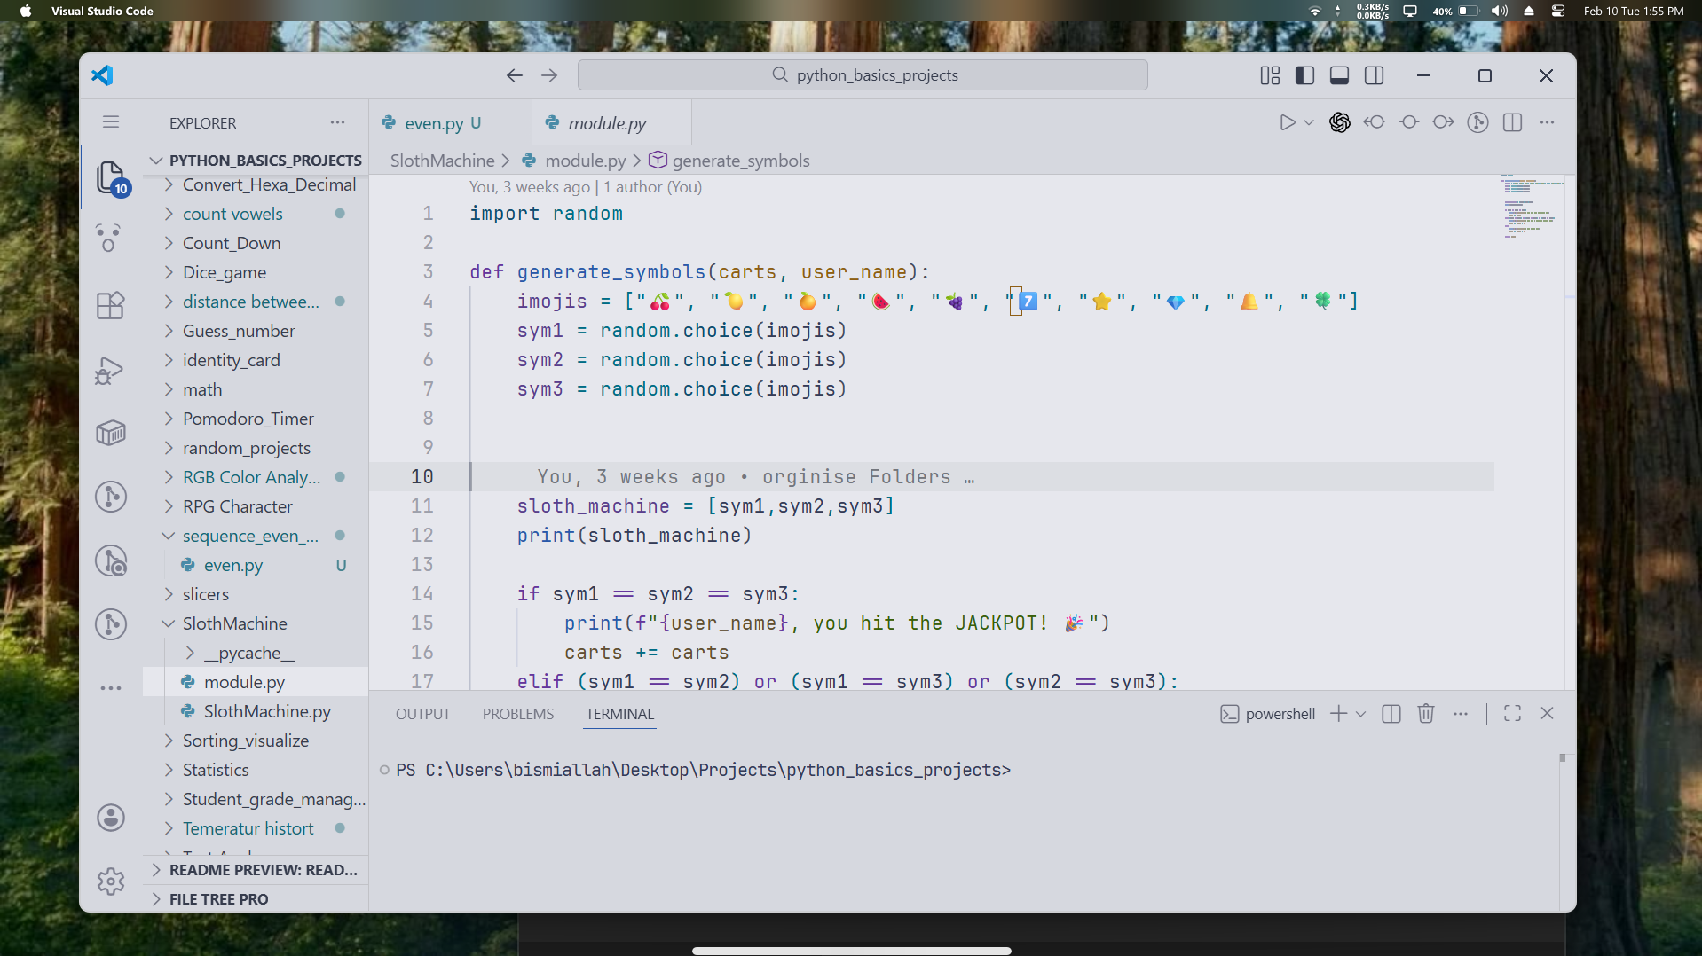
Task: Open Control Center in the menu bar
Action: click(1558, 11)
